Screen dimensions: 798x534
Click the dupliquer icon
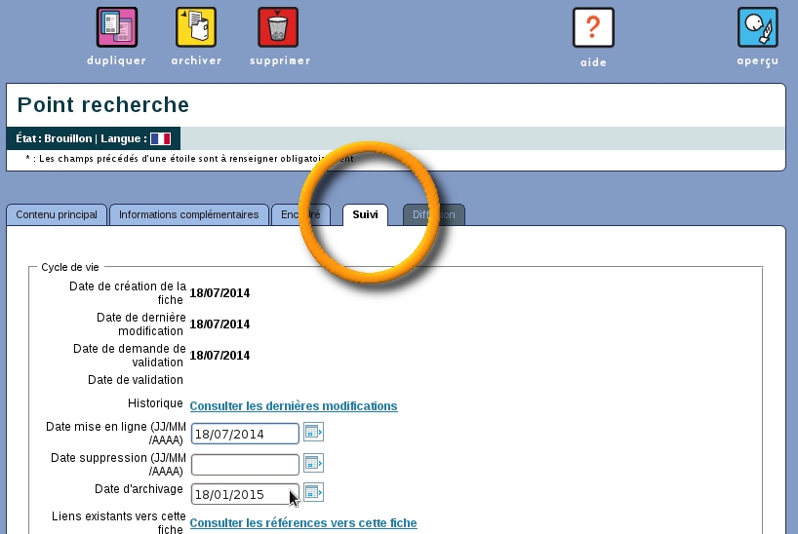(116, 28)
